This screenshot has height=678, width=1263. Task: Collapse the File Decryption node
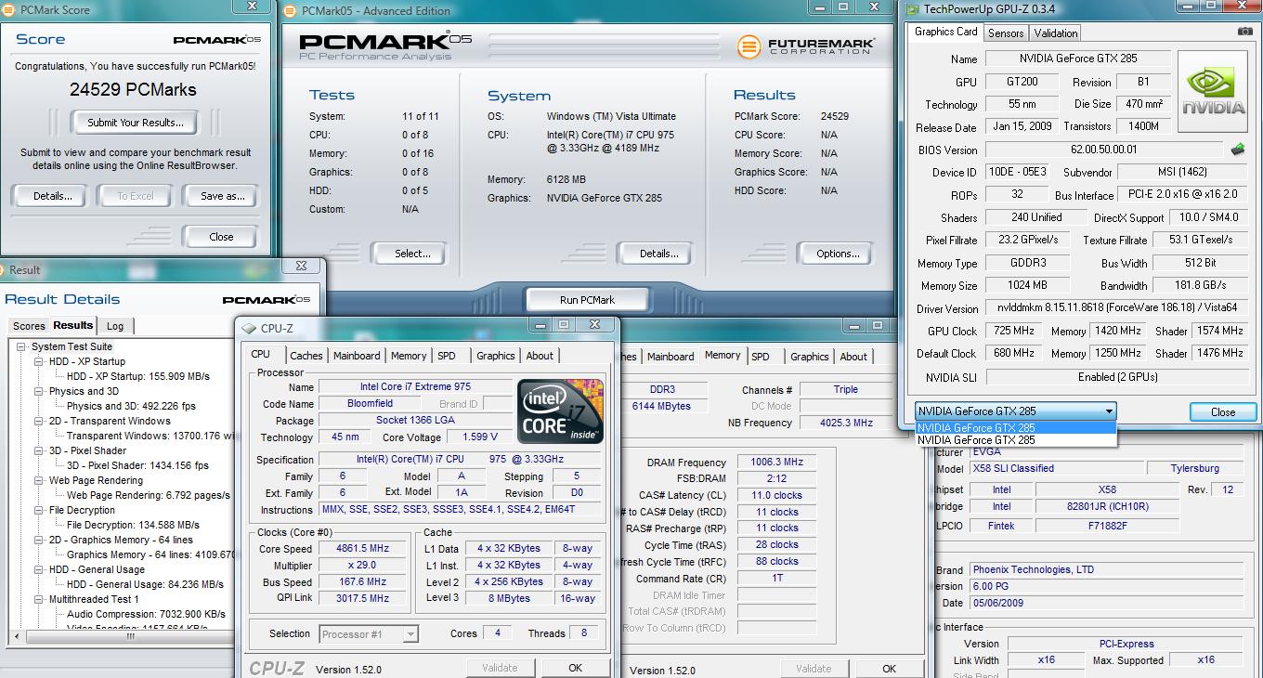click(39, 510)
